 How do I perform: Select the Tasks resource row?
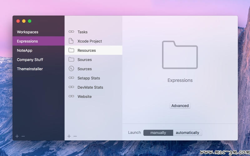click(x=93, y=32)
